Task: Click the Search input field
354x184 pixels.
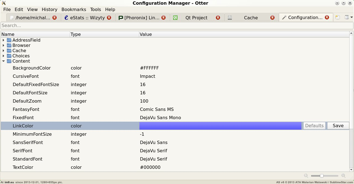Action: click(177, 25)
